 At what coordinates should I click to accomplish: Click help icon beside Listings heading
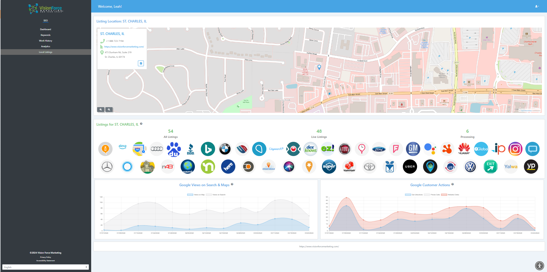coord(141,124)
